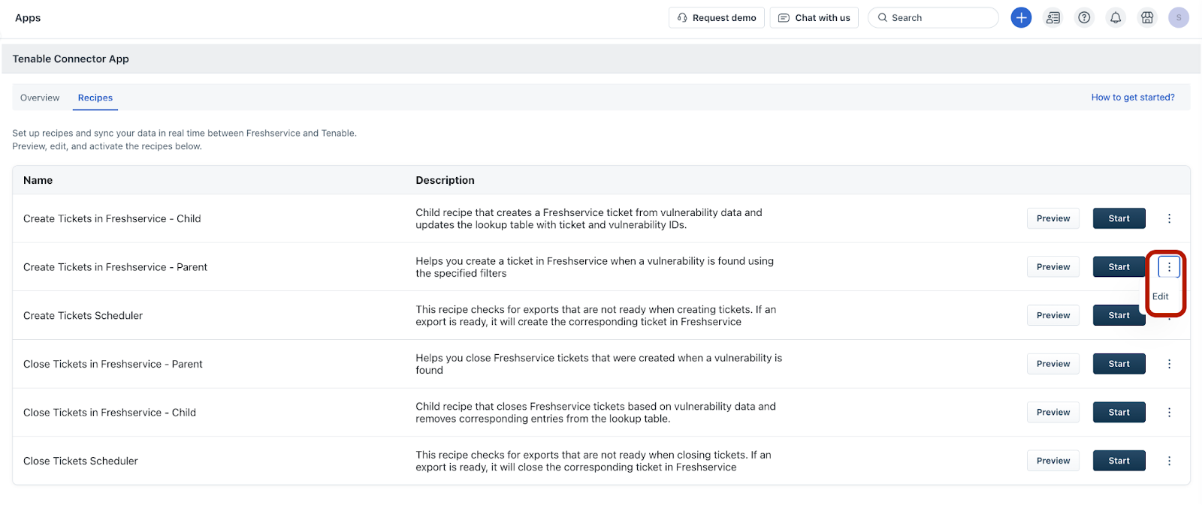Open the marketplace apps icon
The height and width of the screenshot is (505, 1202).
pyautogui.click(x=1147, y=17)
